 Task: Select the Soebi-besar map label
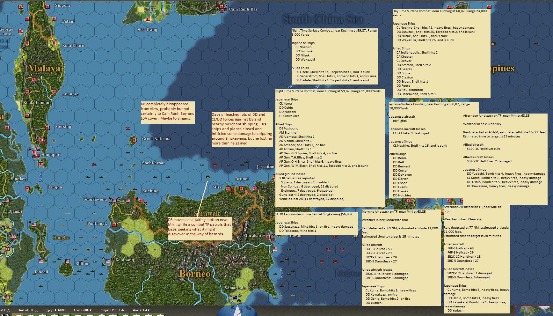154,163
